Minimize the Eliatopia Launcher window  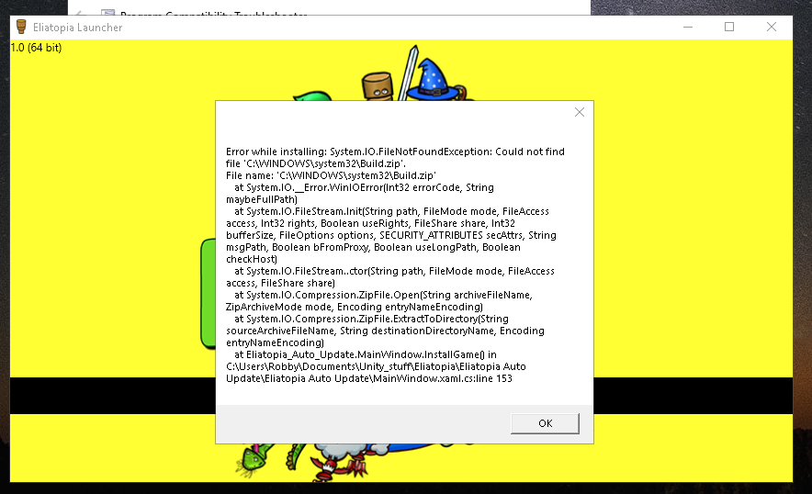688,27
